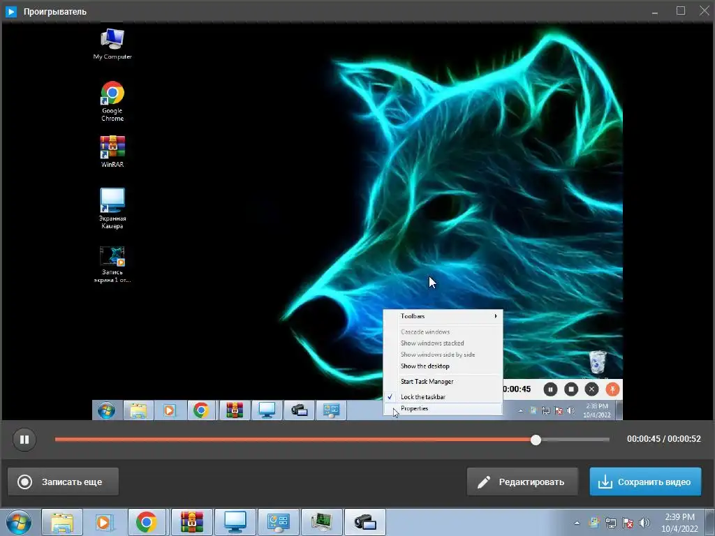715x536 pixels.
Task: Click the WinRAR icon in the video's taskbar
Action: point(235,410)
